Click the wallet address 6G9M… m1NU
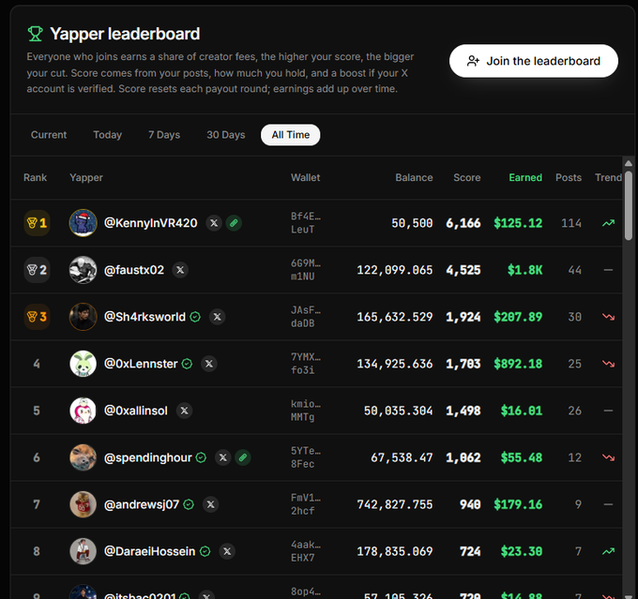This screenshot has width=638, height=599. click(306, 270)
